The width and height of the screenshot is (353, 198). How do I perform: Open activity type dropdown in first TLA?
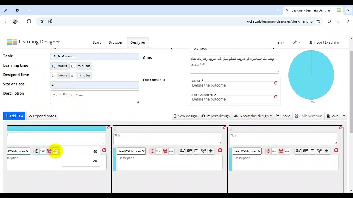pyautogui.click(x=18, y=151)
